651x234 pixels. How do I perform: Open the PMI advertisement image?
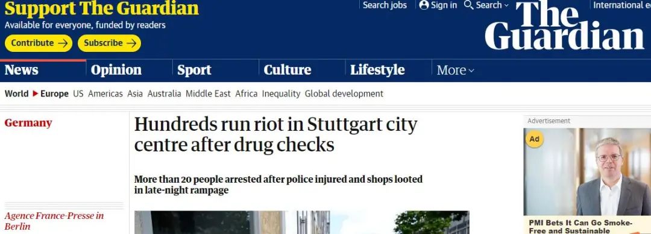pyautogui.click(x=587, y=172)
